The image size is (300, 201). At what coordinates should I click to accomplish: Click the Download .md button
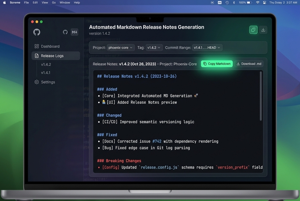point(249,64)
